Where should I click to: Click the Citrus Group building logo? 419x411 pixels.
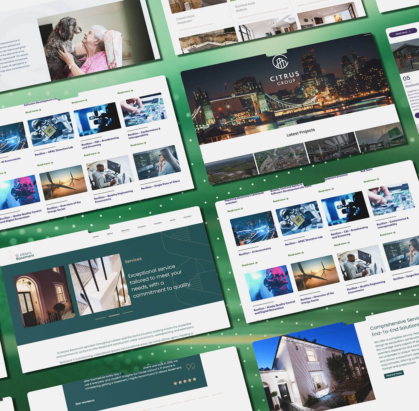pyautogui.click(x=280, y=61)
